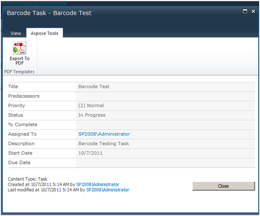Click the In Progress status value

click(92, 115)
